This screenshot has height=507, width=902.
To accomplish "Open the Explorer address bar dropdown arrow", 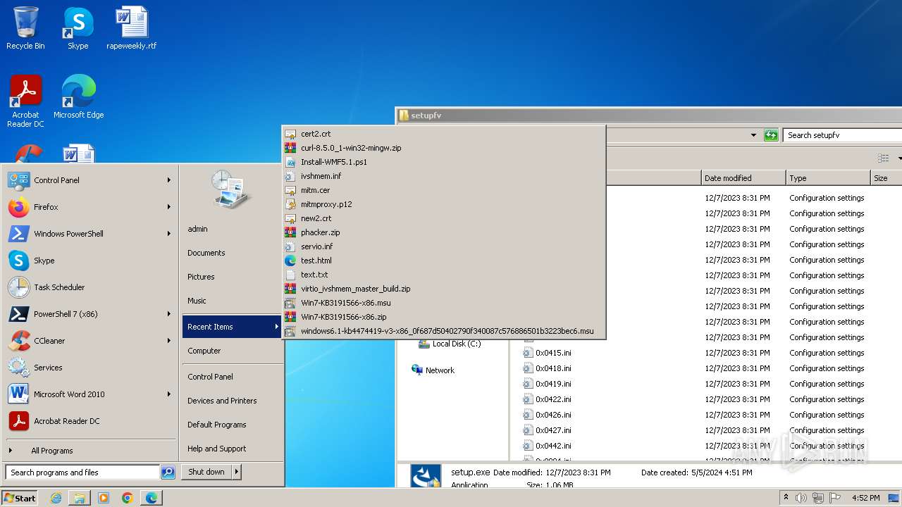I will 753,135.
